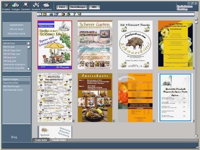Click the green figures toolbar icon
Image resolution: width=200 pixels, height=150 pixels.
point(68,14)
